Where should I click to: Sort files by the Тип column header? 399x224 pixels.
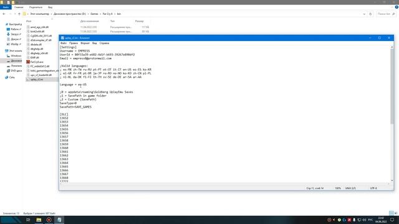pyautogui.click(x=112, y=21)
